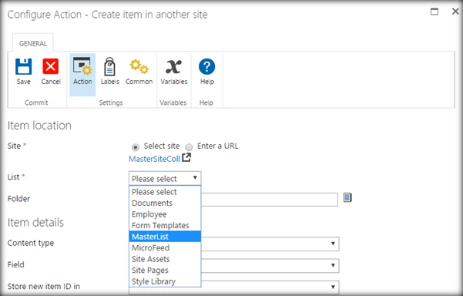Expand the Field dropdown arrow
The height and width of the screenshot is (296, 463).
point(333,265)
